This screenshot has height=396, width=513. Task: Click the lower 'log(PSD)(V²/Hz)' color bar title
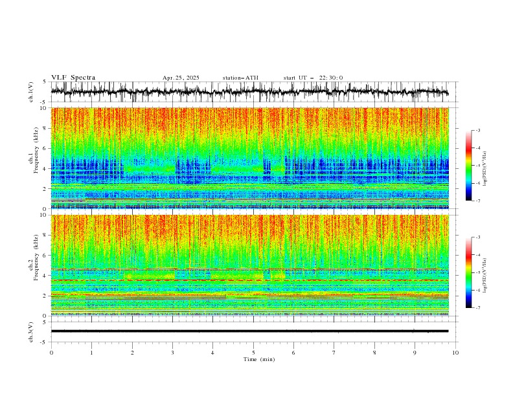point(485,275)
